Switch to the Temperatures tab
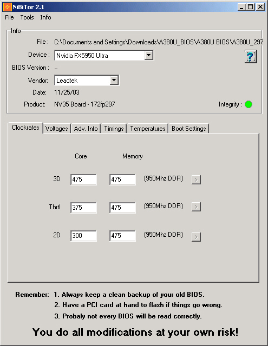The image size is (268, 346). tap(148, 129)
